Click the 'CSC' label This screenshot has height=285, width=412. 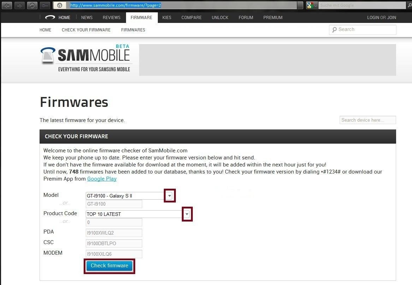pos(49,242)
